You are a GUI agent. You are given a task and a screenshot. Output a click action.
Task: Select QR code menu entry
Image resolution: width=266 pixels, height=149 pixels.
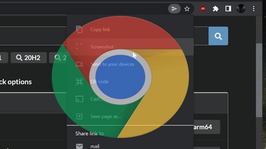[x=130, y=82]
